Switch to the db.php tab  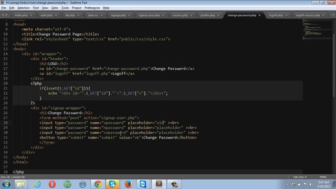(70, 15)
